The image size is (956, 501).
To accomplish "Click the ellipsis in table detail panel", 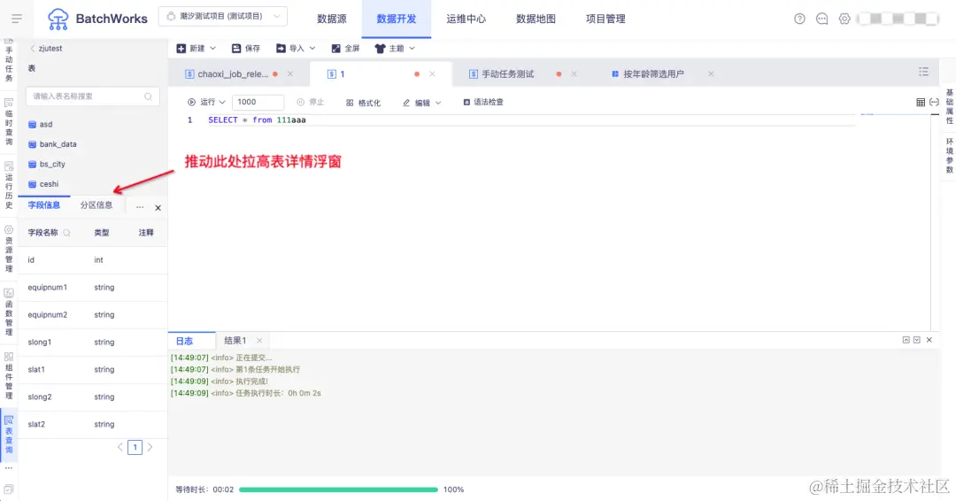I will click(140, 208).
